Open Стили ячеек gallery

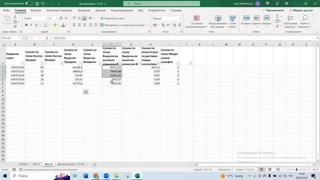[x=232, y=21]
